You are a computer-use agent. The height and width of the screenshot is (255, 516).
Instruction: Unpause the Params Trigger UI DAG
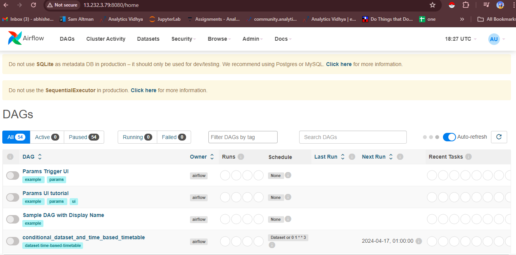[13, 176]
